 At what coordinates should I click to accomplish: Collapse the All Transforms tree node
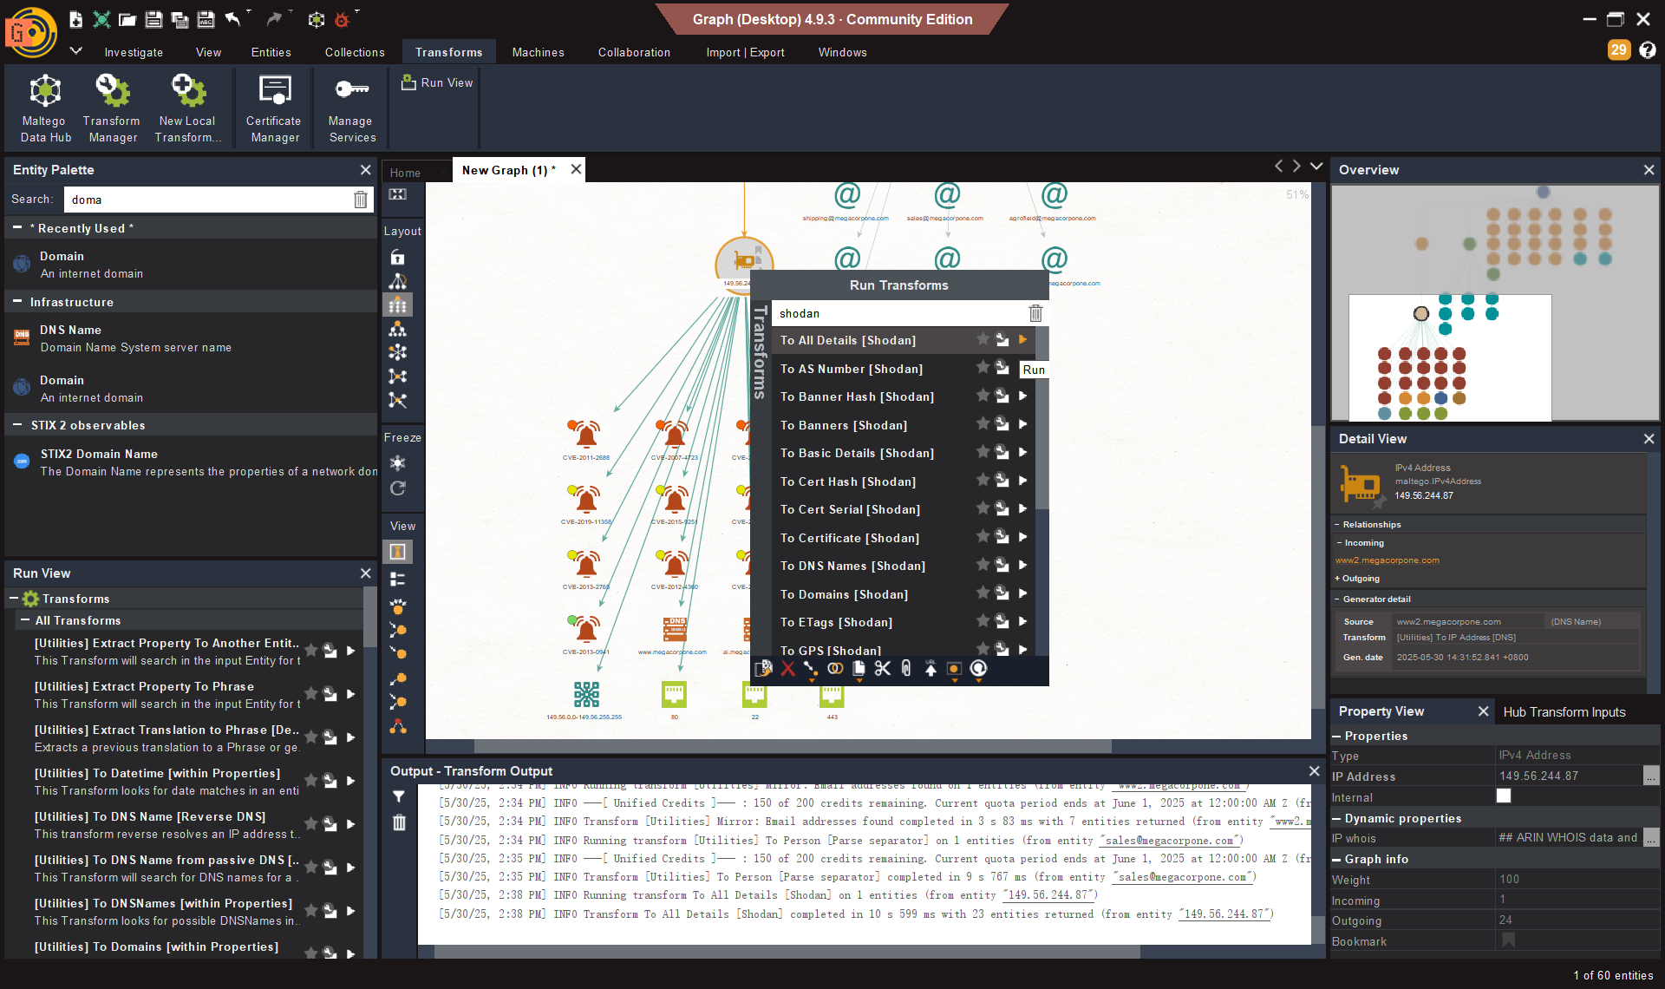click(x=25, y=620)
